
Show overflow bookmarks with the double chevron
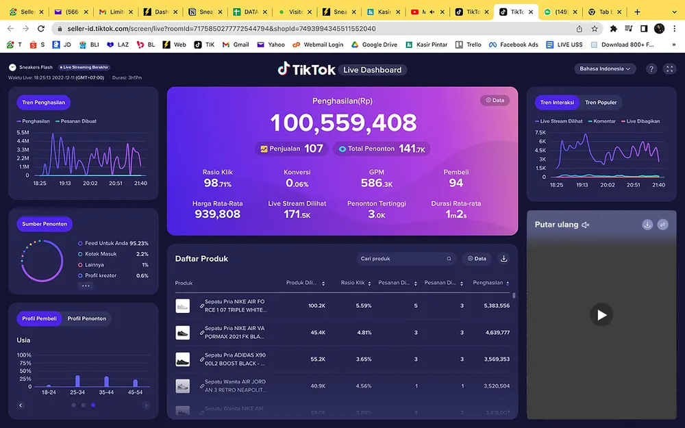673,45
